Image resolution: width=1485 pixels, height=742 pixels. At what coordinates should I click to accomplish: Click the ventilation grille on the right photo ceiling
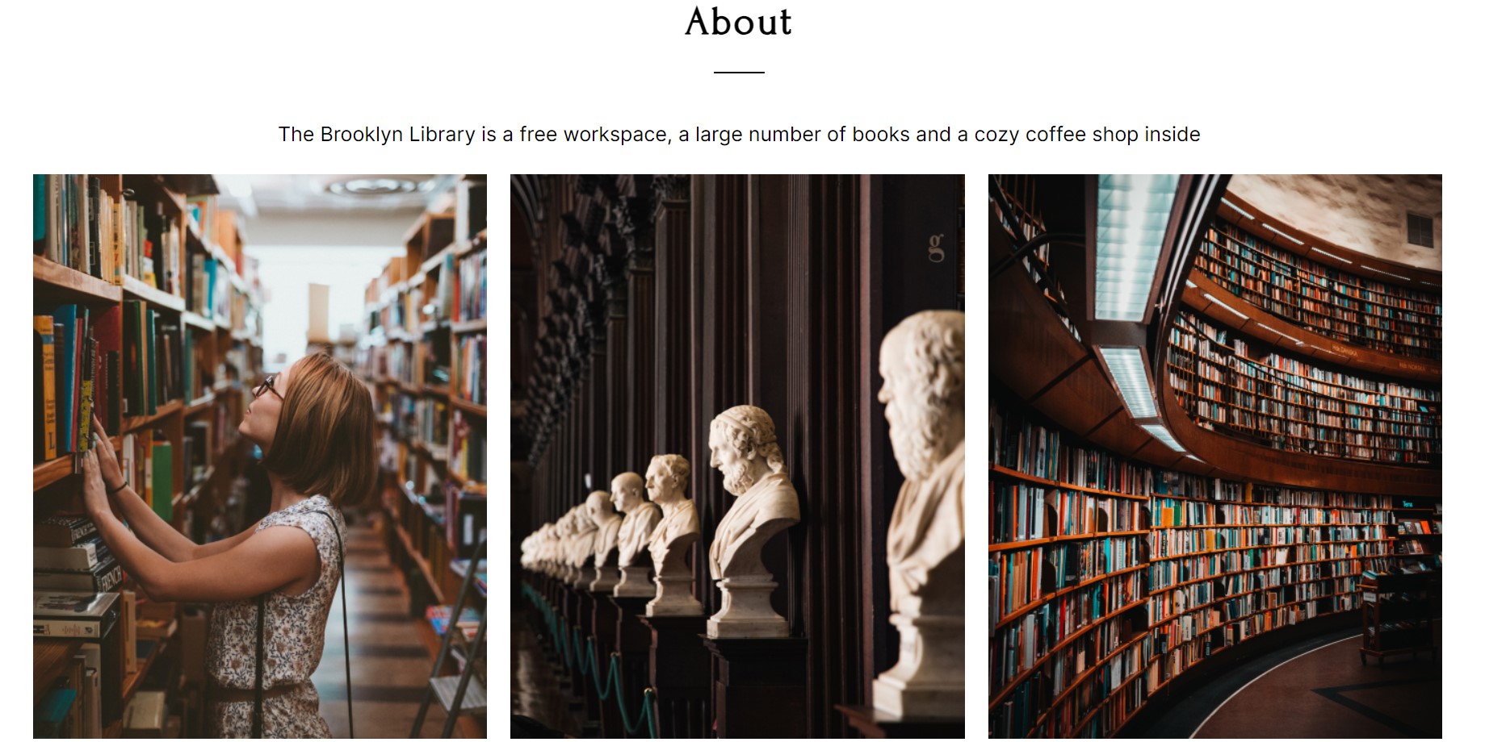tap(1420, 229)
